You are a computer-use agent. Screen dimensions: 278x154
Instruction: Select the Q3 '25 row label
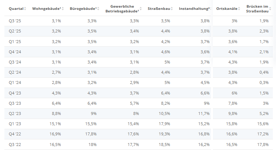15,21
